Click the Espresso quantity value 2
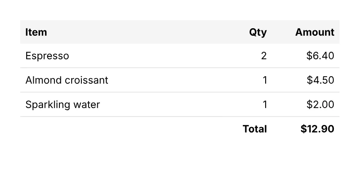The height and width of the screenshot is (191, 360). click(264, 56)
